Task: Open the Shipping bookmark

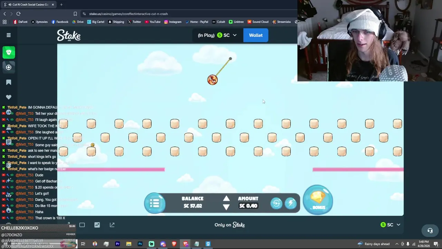Action: 116,22
